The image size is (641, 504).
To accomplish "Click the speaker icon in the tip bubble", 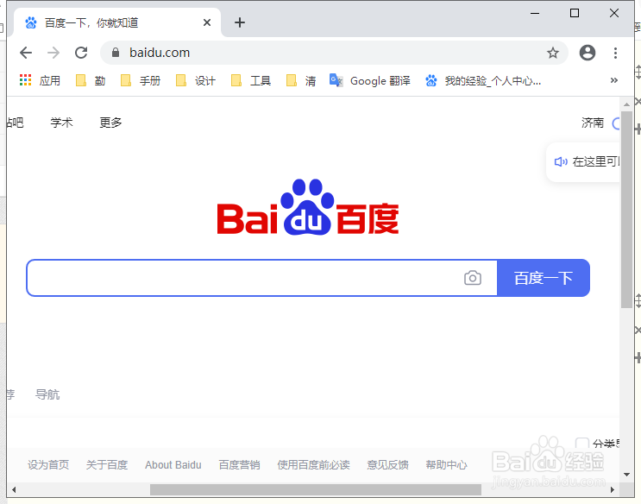I will (561, 162).
